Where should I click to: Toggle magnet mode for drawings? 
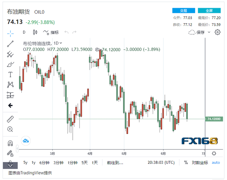click(x=10, y=143)
